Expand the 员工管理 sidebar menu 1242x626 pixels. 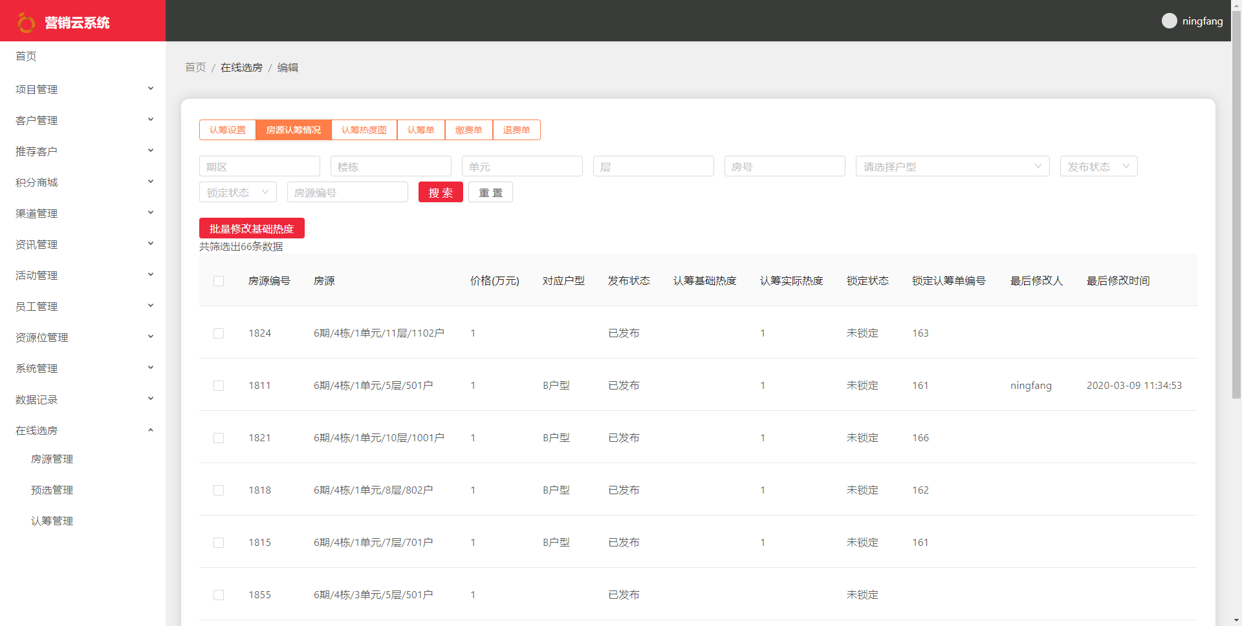pyautogui.click(x=83, y=306)
